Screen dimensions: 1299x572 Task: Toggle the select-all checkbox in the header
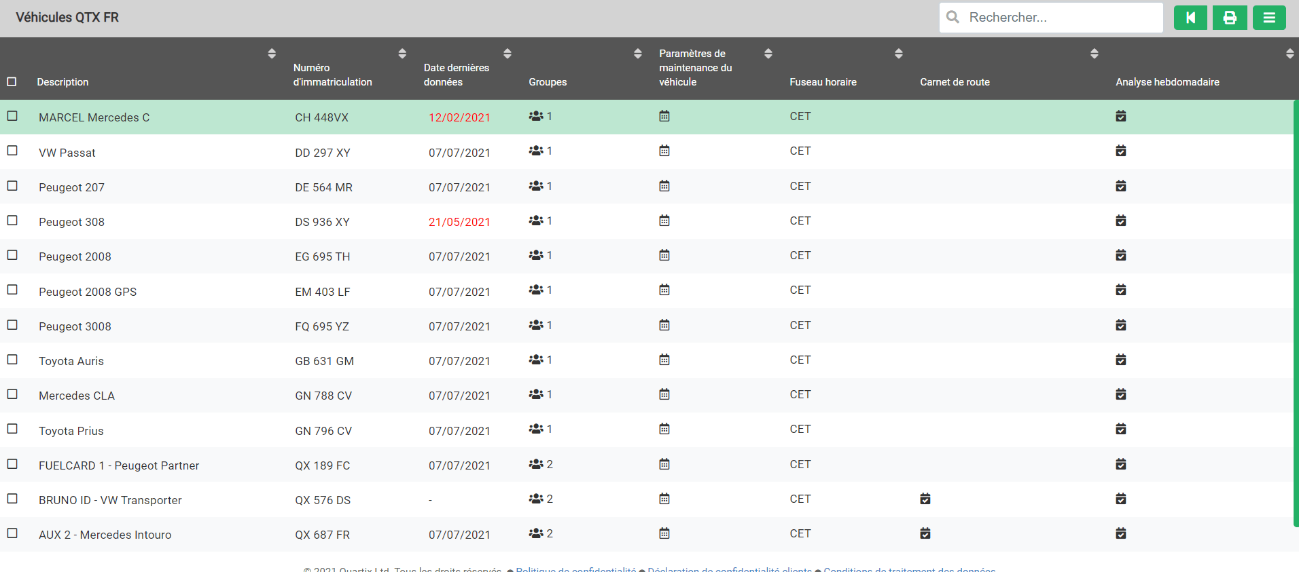pos(12,81)
